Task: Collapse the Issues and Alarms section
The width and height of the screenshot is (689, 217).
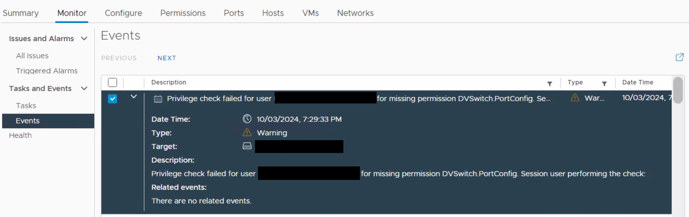Action: coord(84,38)
